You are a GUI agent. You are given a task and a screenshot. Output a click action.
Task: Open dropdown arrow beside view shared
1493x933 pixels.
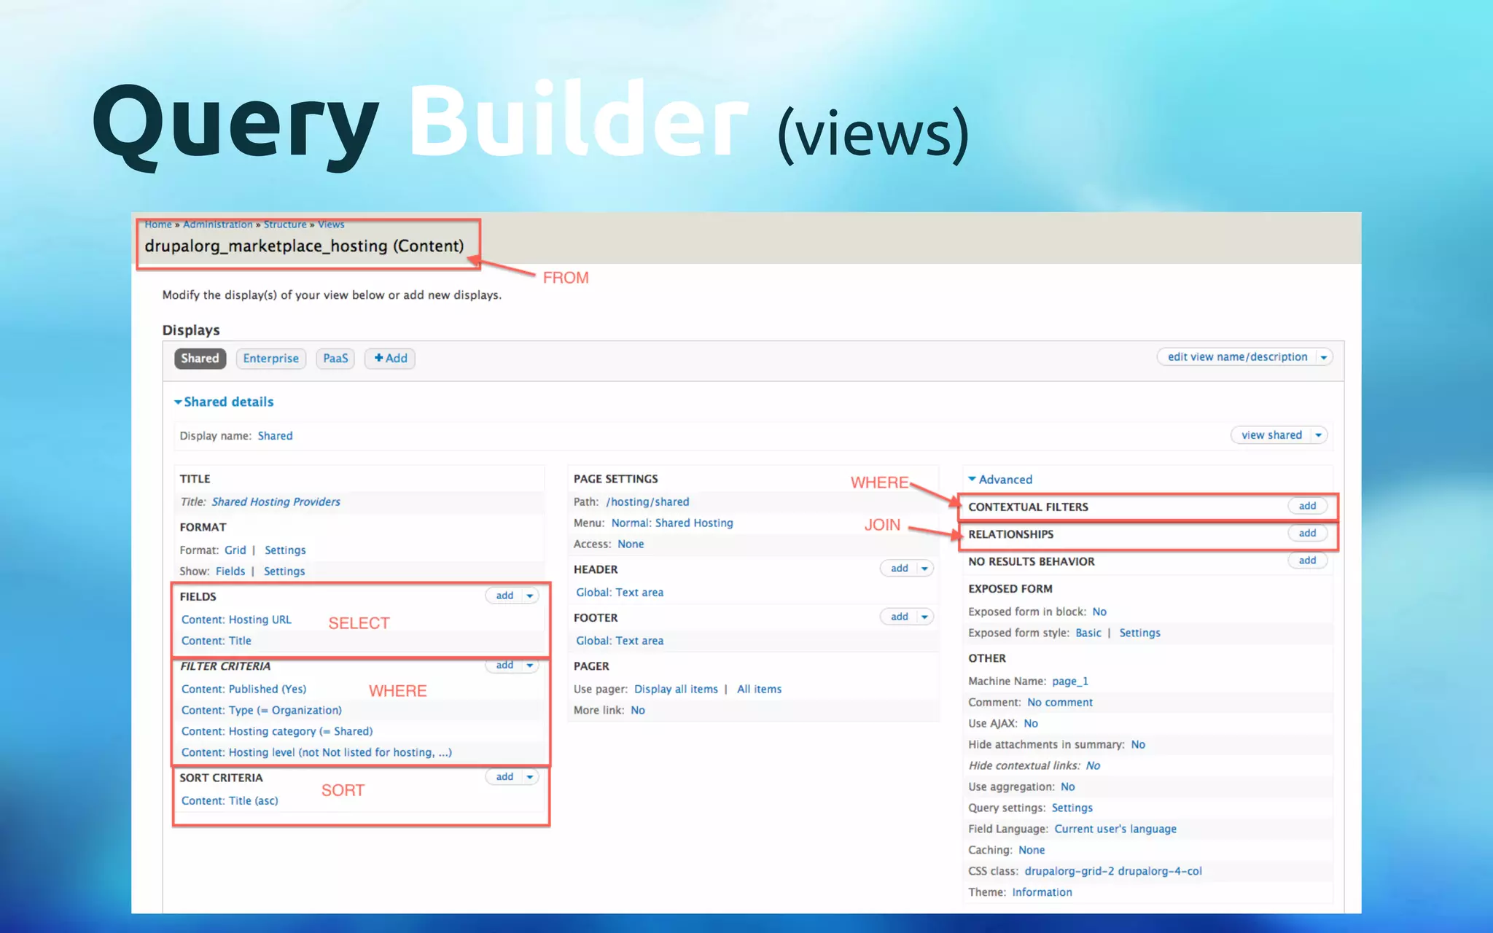point(1319,435)
